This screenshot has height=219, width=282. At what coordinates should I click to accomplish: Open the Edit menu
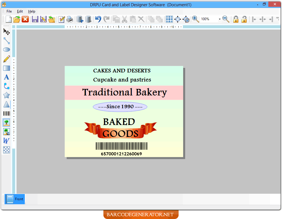click(x=20, y=11)
